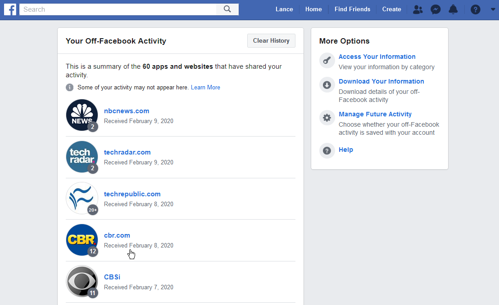
Task: Open the nbcnews.com activity entry
Action: [127, 111]
